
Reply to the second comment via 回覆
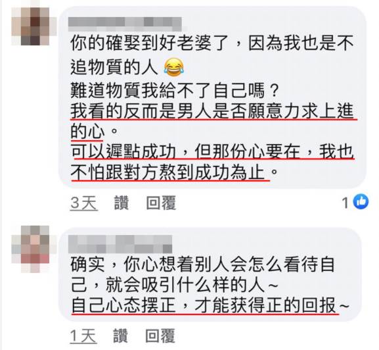(x=160, y=336)
